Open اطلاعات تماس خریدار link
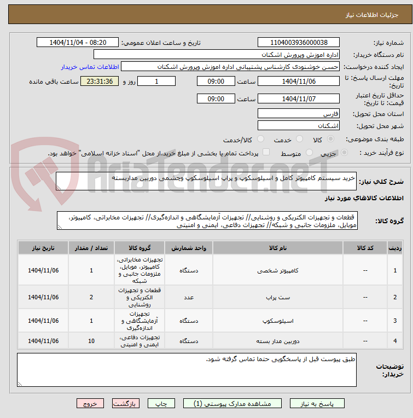The height and width of the screenshot is (418, 413). [x=90, y=67]
